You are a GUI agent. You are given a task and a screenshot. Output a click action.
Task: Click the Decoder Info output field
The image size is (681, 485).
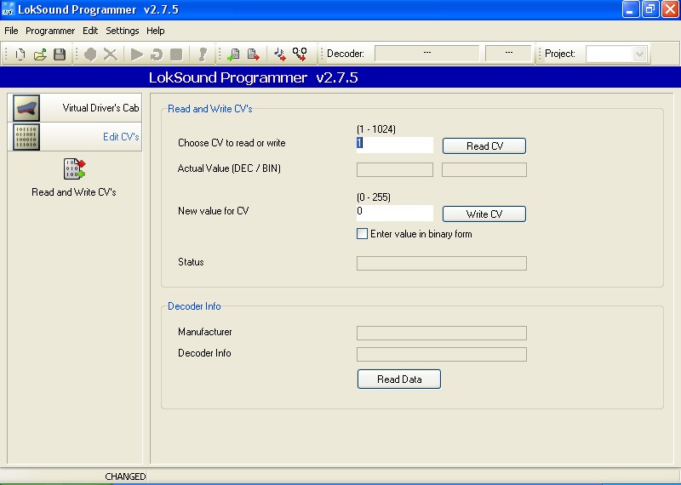tap(442, 354)
